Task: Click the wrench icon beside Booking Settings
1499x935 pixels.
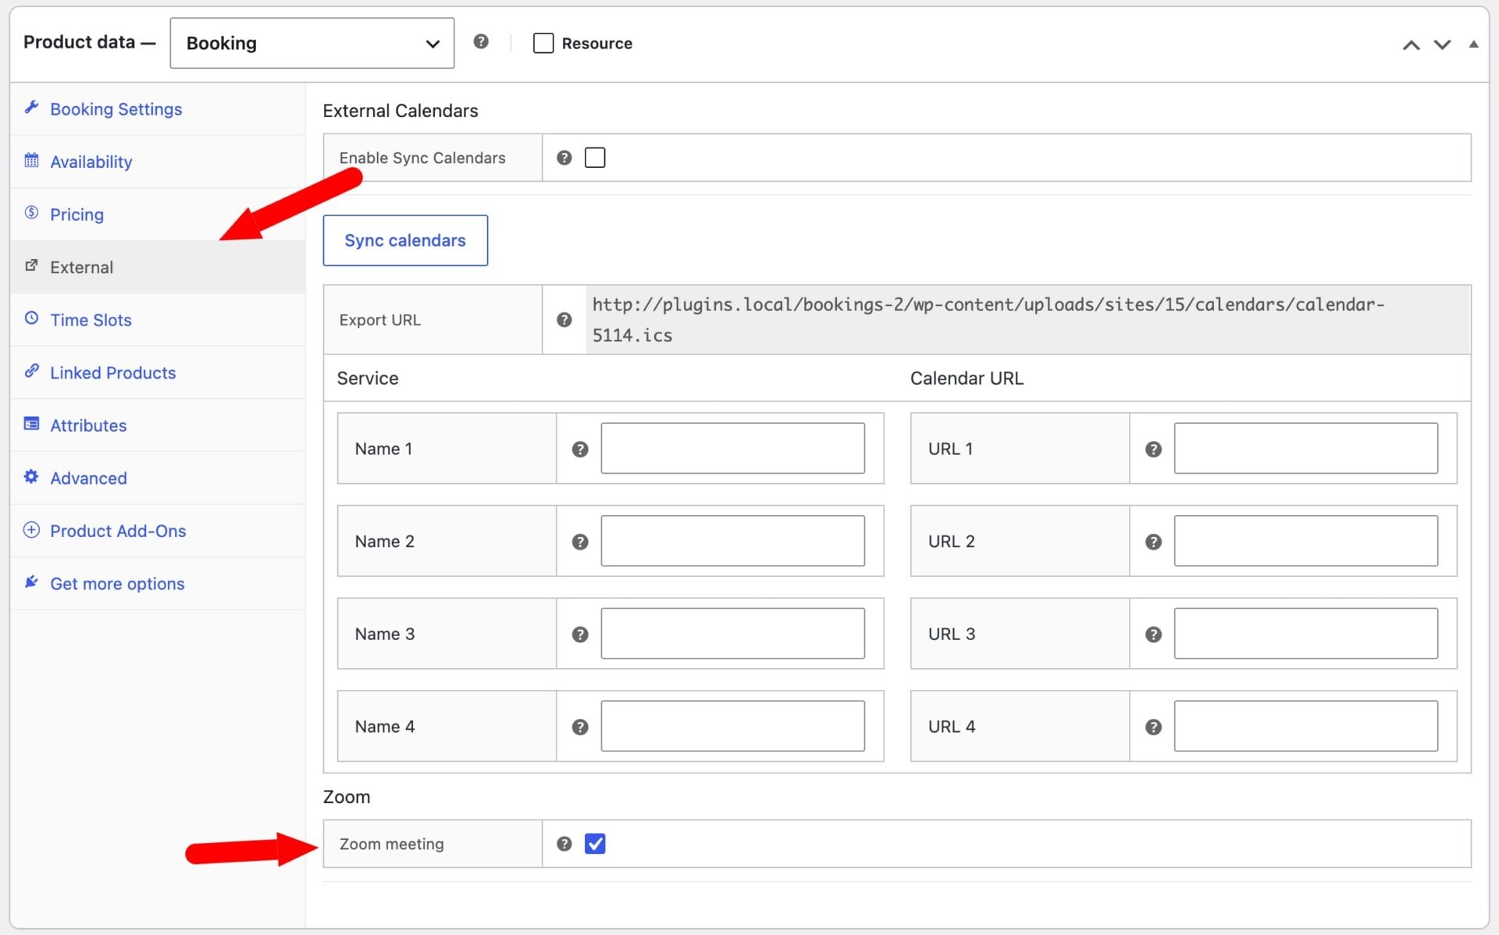Action: tap(31, 107)
